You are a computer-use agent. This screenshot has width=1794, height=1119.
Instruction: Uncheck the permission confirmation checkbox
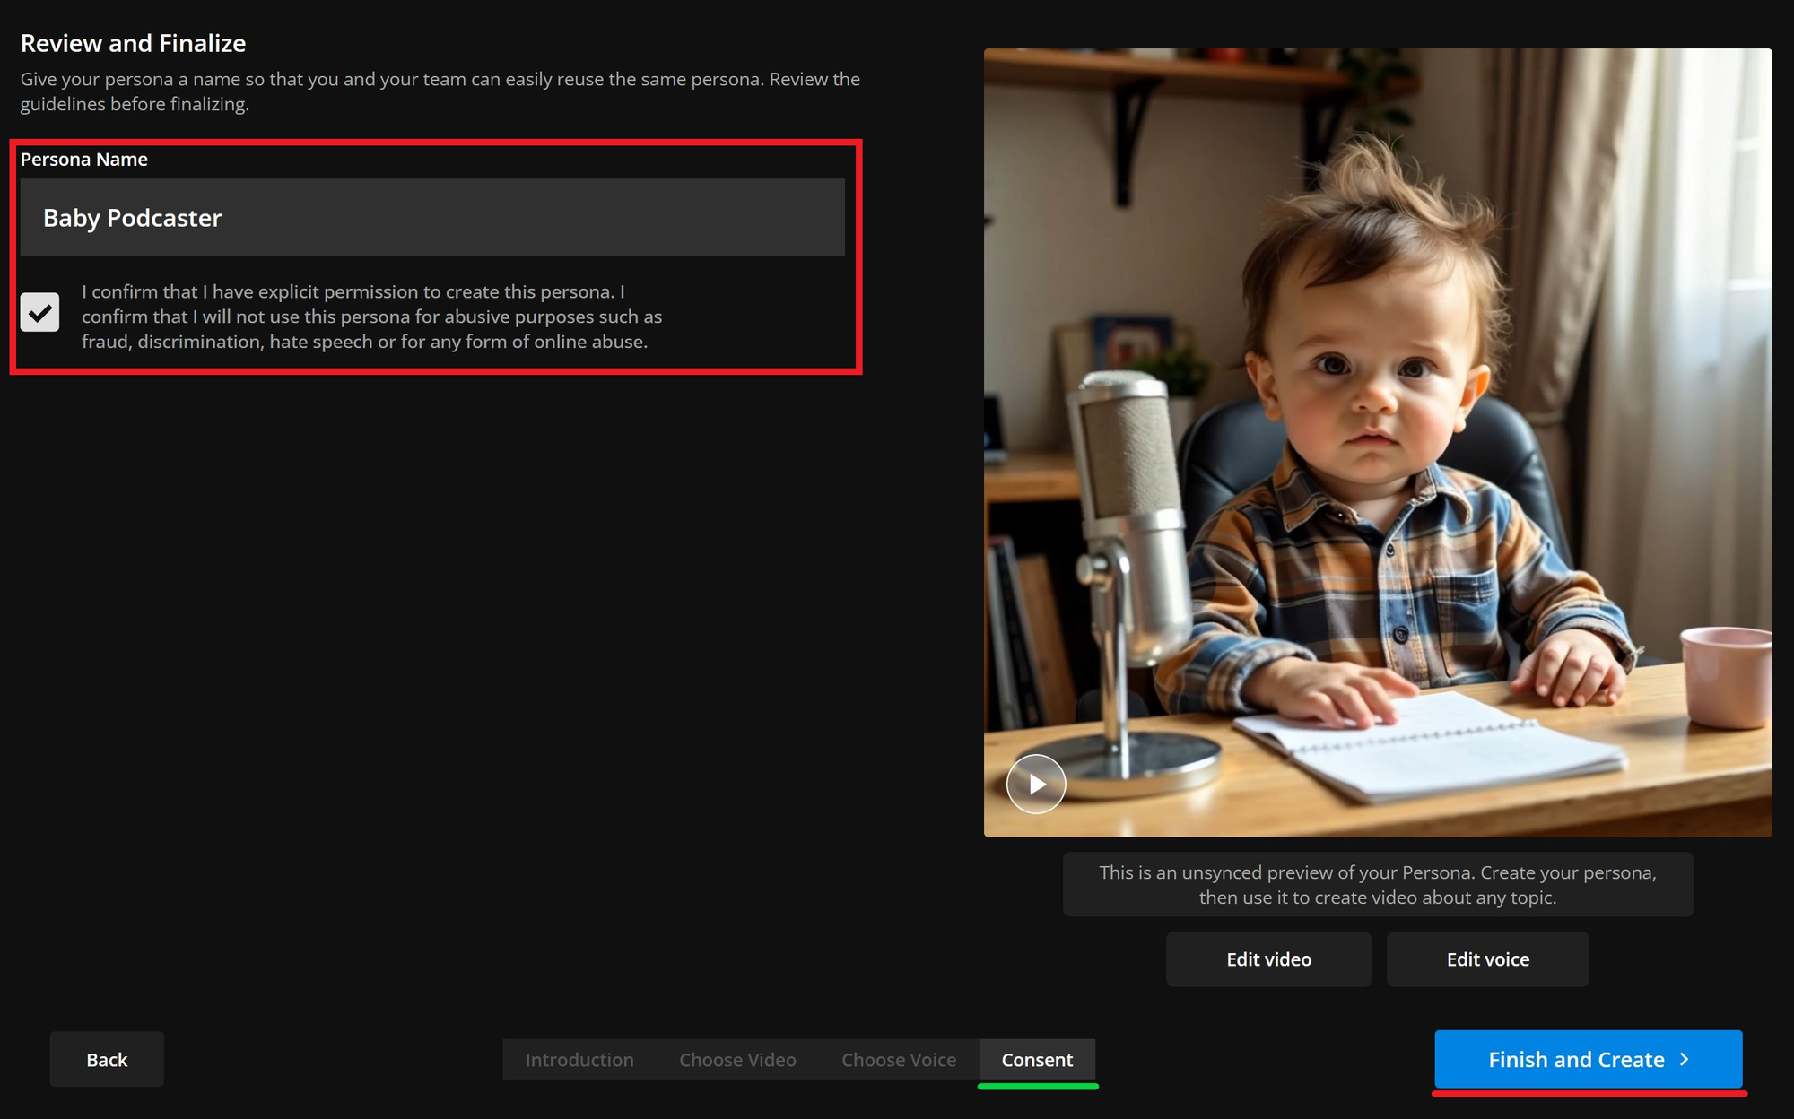pyautogui.click(x=40, y=312)
